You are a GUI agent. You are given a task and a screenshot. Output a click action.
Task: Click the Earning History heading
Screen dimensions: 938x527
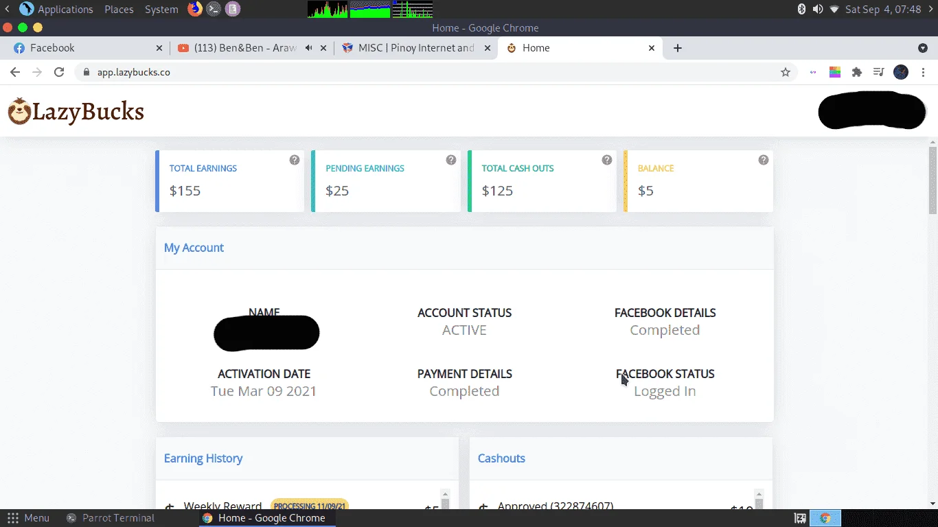(x=203, y=458)
